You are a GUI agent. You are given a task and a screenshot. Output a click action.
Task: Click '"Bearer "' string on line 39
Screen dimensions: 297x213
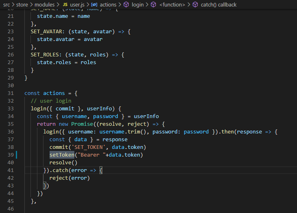(92, 155)
